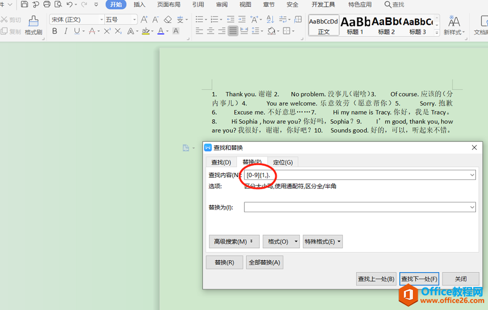Apply superscript formatting

pos(107,31)
